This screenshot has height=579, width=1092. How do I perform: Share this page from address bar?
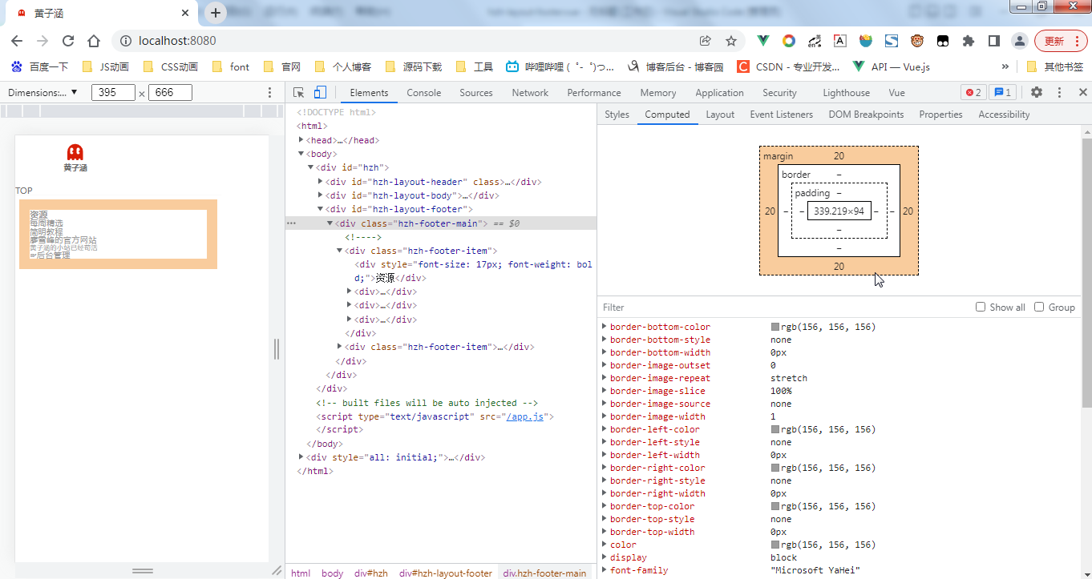pyautogui.click(x=706, y=41)
